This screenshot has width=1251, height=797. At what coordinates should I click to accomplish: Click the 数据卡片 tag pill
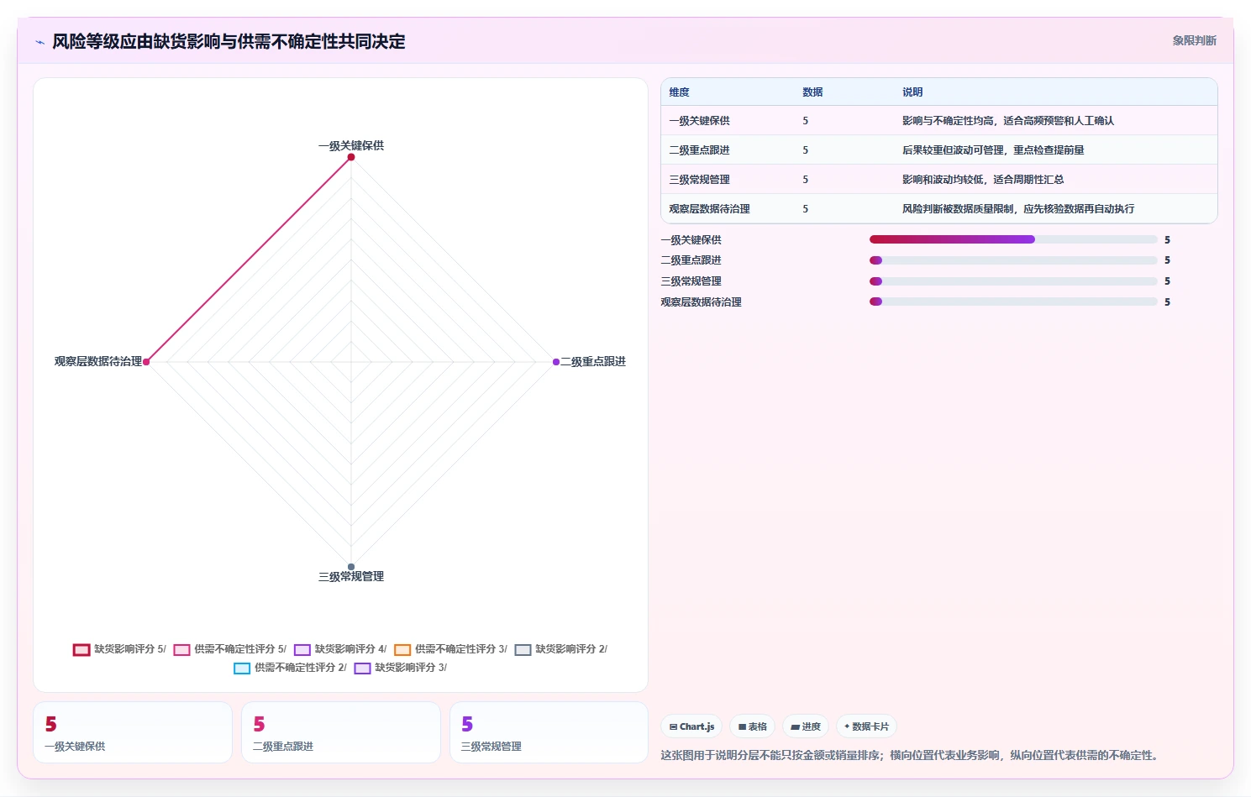(x=866, y=726)
